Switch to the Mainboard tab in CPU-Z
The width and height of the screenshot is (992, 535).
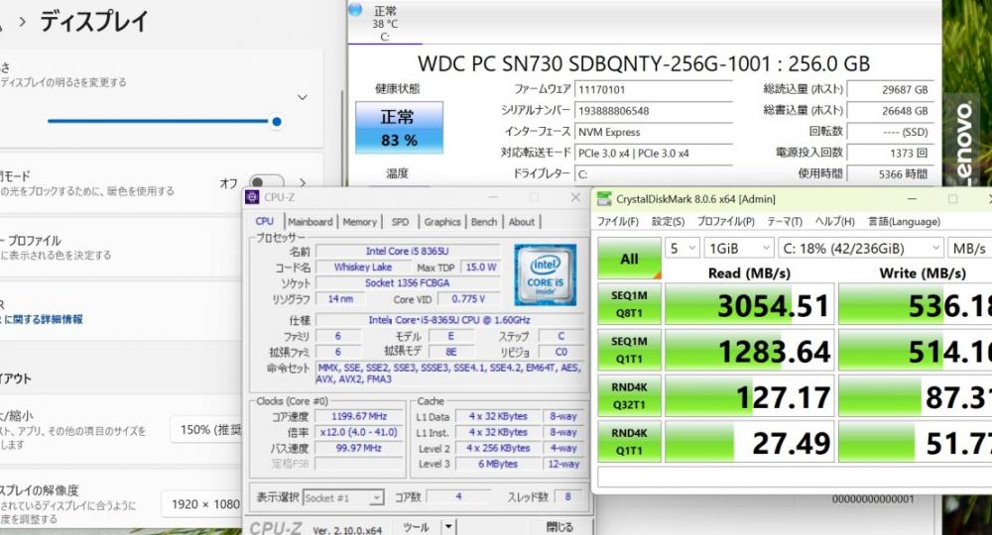coord(310,222)
